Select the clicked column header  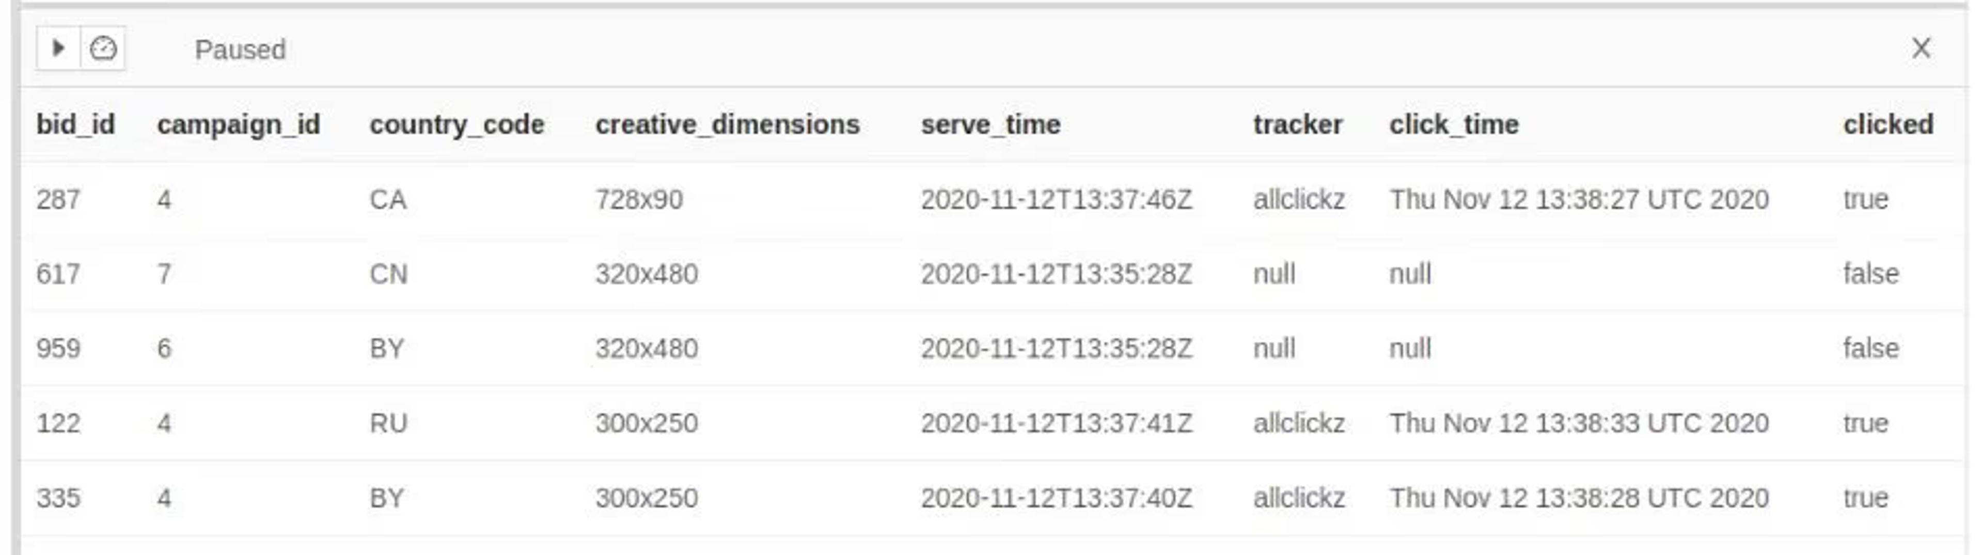tap(1887, 124)
